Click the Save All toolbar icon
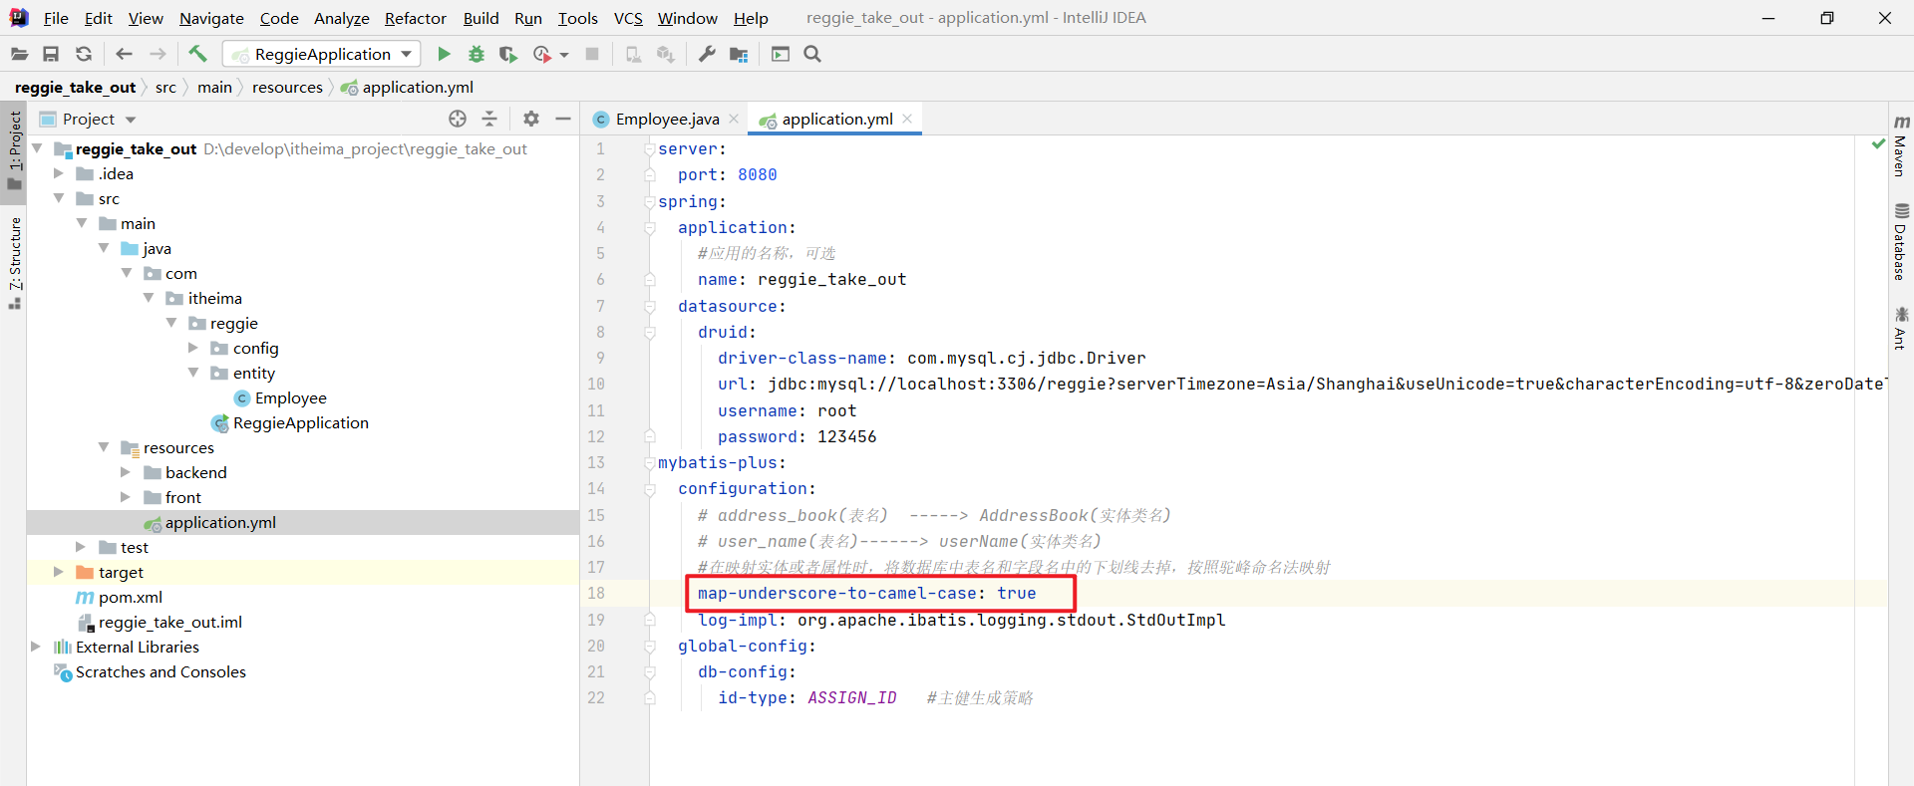 (x=51, y=54)
